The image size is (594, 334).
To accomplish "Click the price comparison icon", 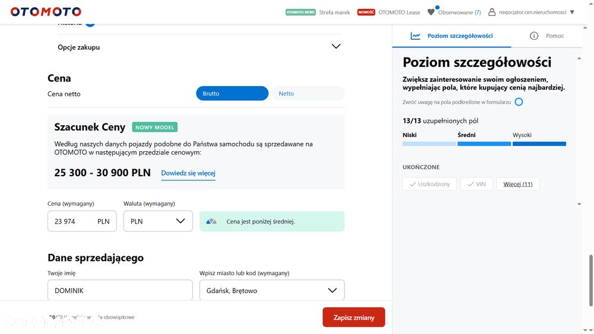I will (211, 221).
